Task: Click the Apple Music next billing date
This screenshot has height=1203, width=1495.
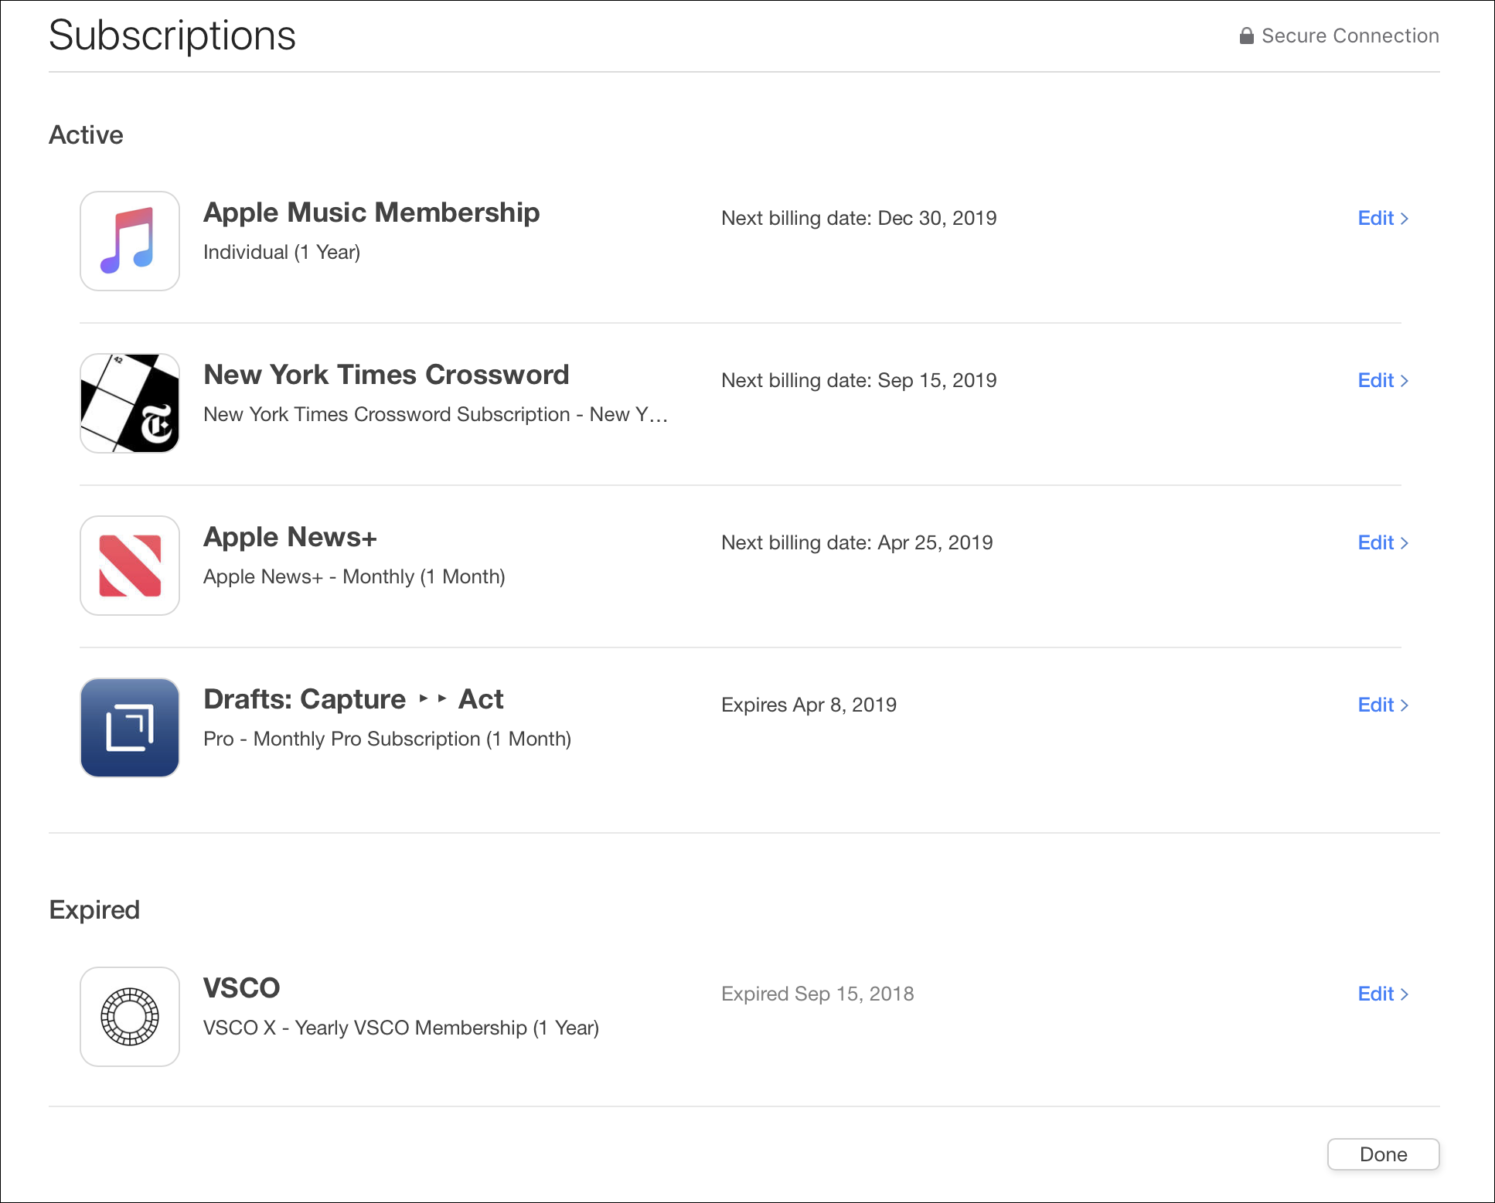Action: 859,218
